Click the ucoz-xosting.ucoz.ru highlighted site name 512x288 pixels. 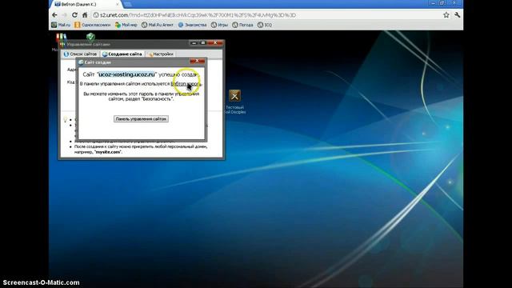coord(126,74)
